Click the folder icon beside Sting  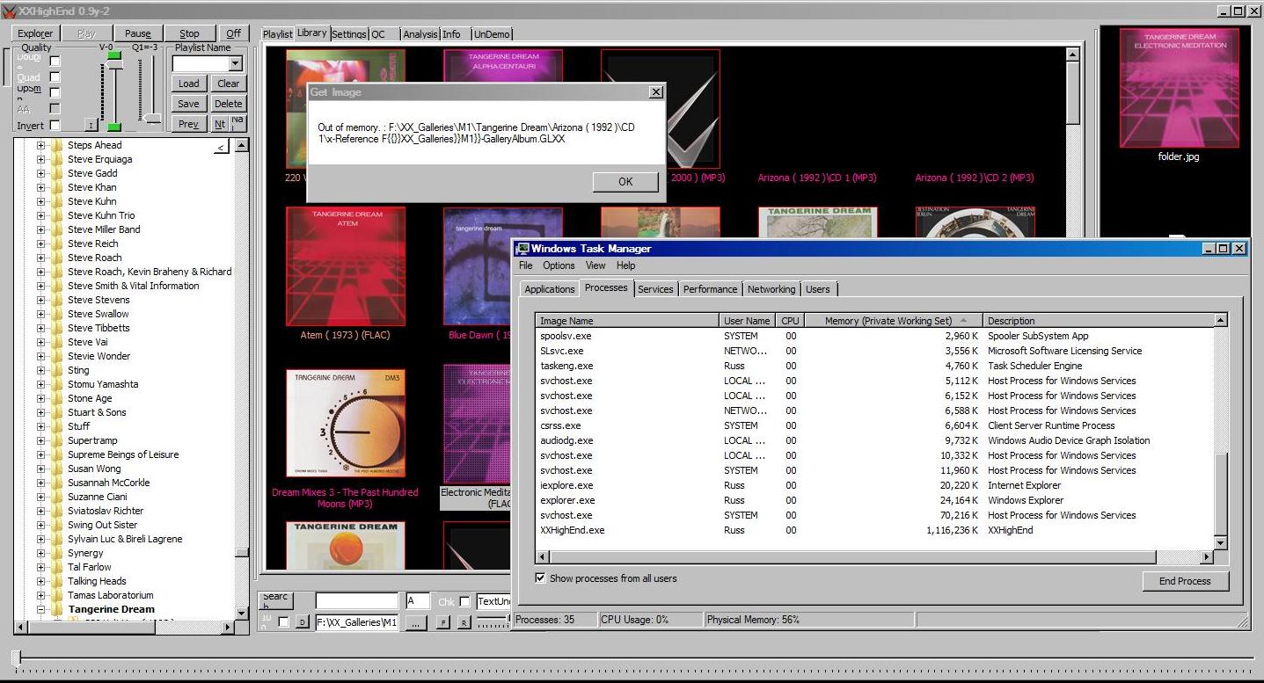[x=57, y=370]
